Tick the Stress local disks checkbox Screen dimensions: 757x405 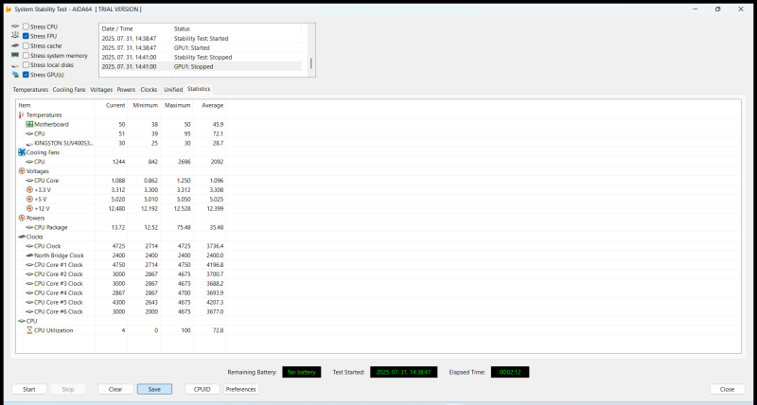pyautogui.click(x=26, y=65)
